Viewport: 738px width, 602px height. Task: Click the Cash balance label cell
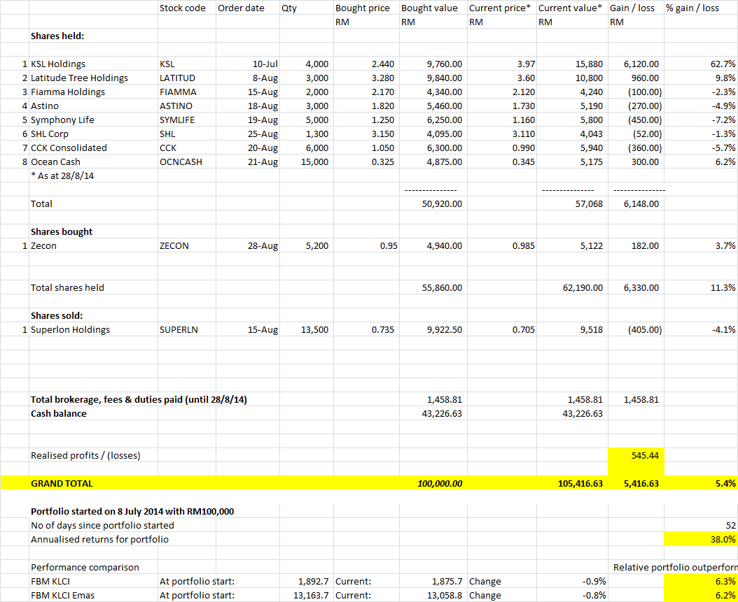pyautogui.click(x=93, y=414)
